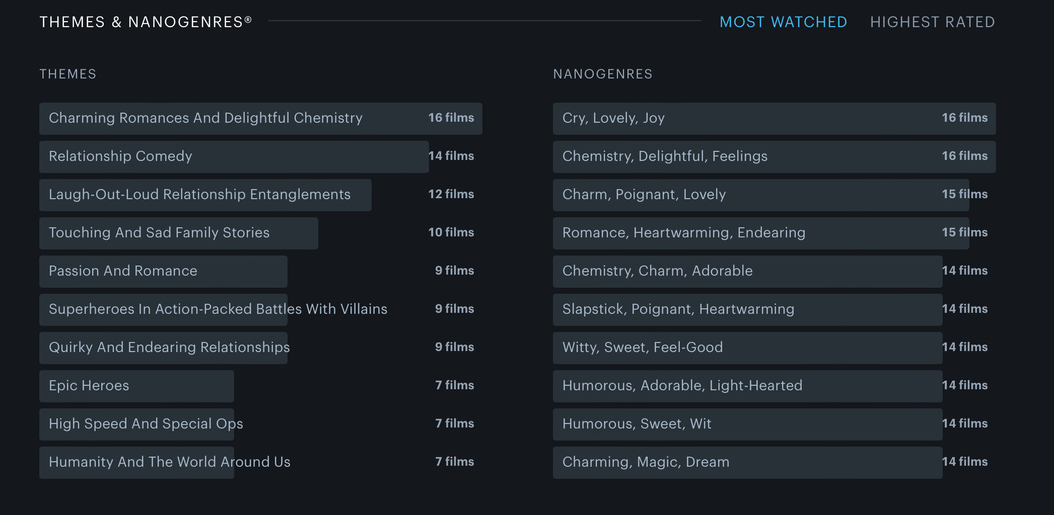This screenshot has height=515, width=1054.
Task: Select Humanity And The World Around Us
Action: click(170, 462)
